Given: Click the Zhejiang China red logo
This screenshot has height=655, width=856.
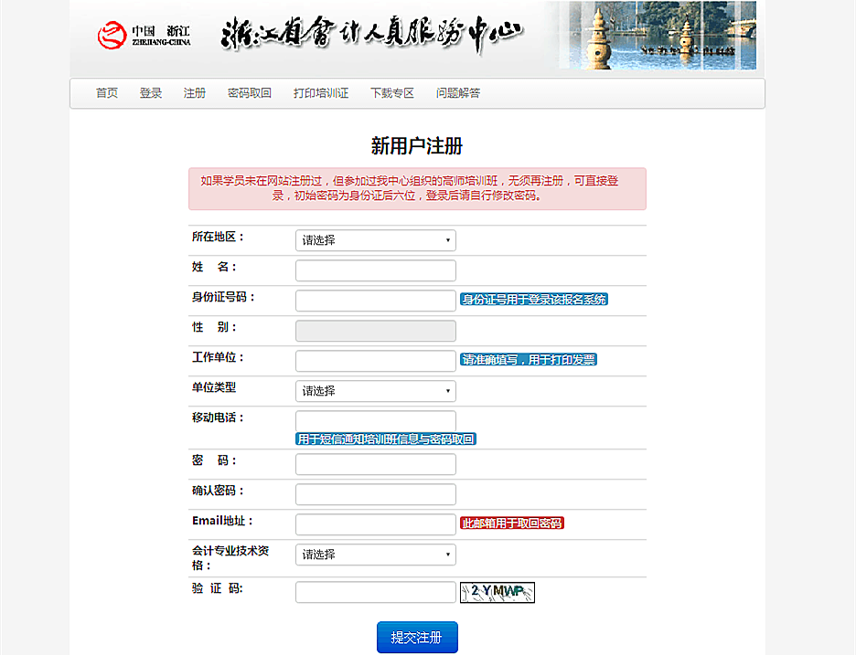Looking at the screenshot, I should pos(112,36).
